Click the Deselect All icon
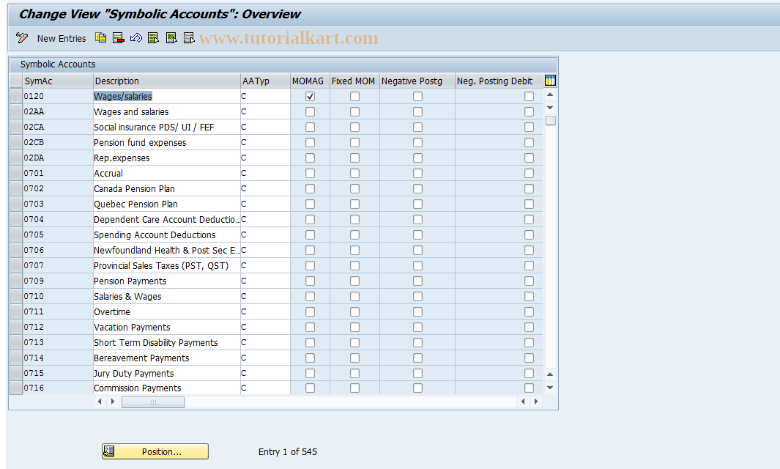780x469 pixels. click(x=188, y=38)
